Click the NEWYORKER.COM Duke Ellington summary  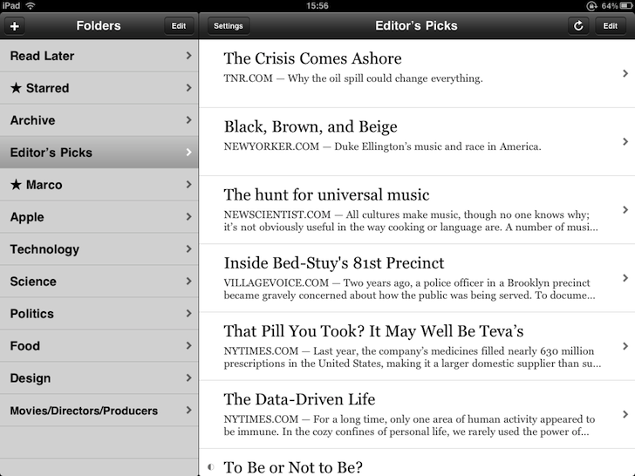(x=382, y=146)
